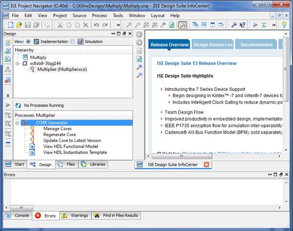Screen dimensions: 293x231
Task: Click the Paste toolbar icon
Action: (x=77, y=25)
